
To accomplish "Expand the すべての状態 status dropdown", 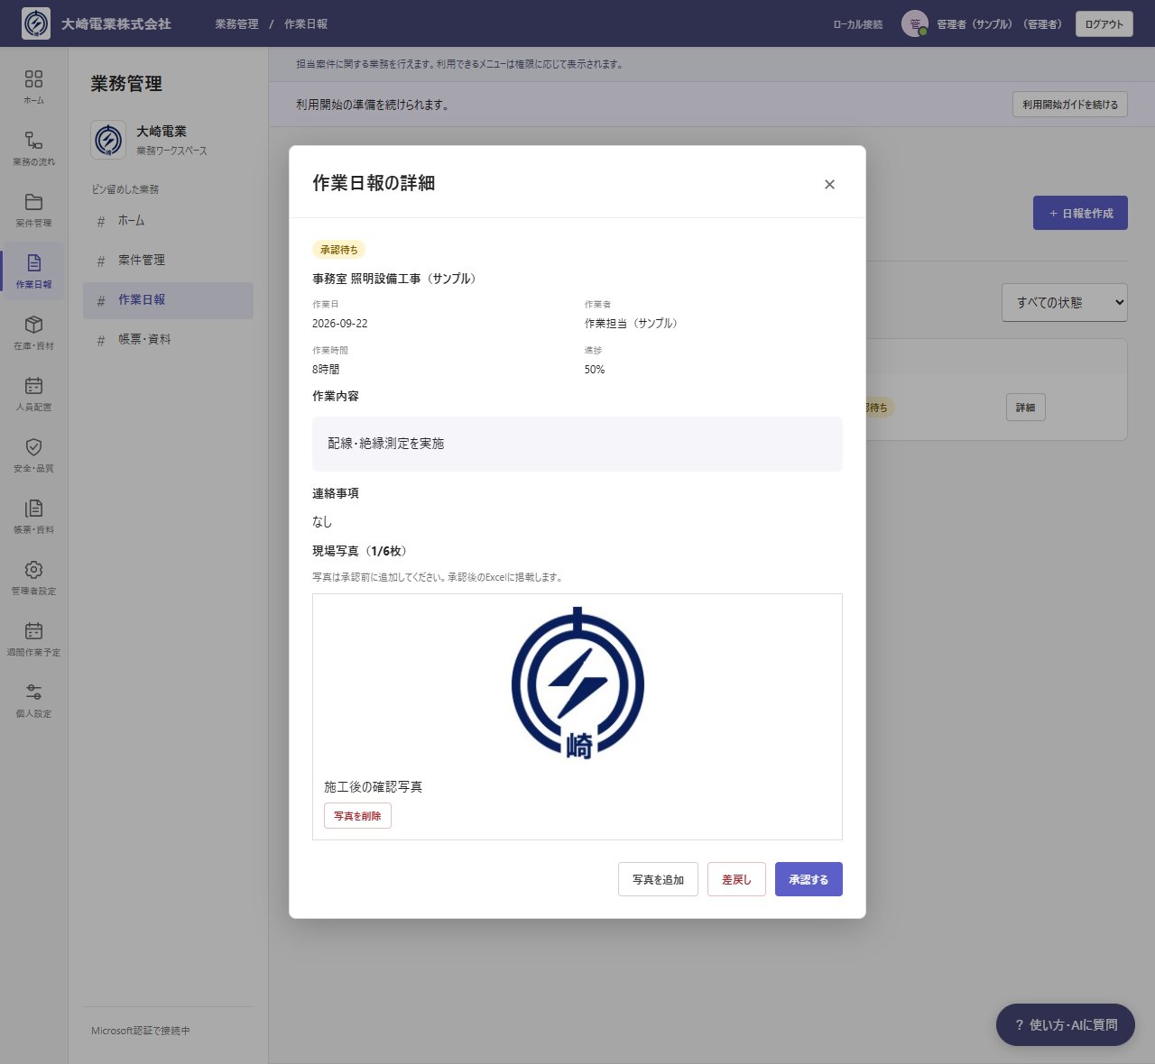I will click(x=1065, y=303).
